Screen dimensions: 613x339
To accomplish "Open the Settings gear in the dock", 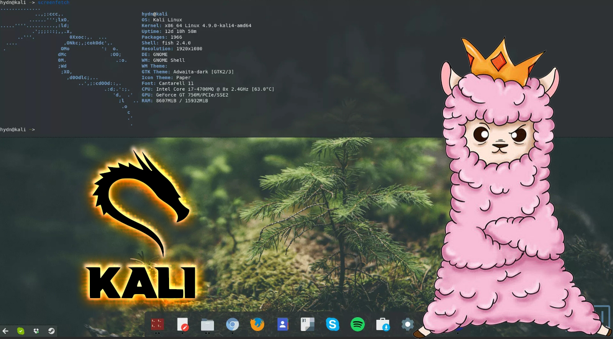I will [x=407, y=324].
